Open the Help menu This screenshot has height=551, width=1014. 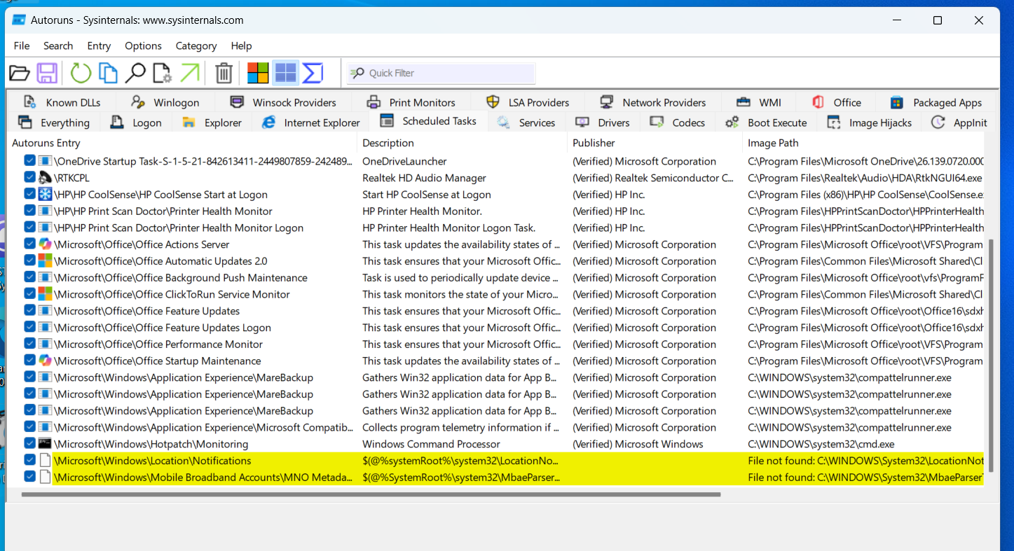(x=241, y=46)
